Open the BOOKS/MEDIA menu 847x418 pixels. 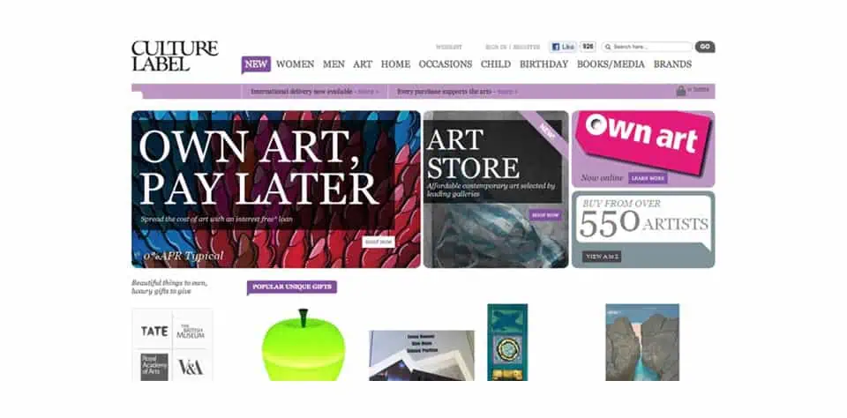[x=611, y=64]
